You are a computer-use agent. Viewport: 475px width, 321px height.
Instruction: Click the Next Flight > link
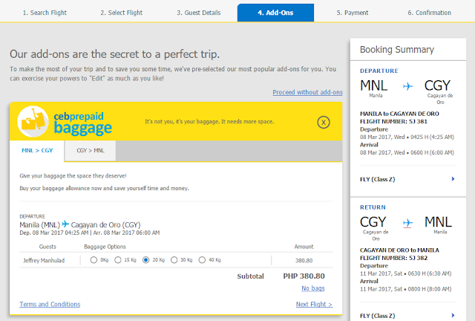pos(314,304)
